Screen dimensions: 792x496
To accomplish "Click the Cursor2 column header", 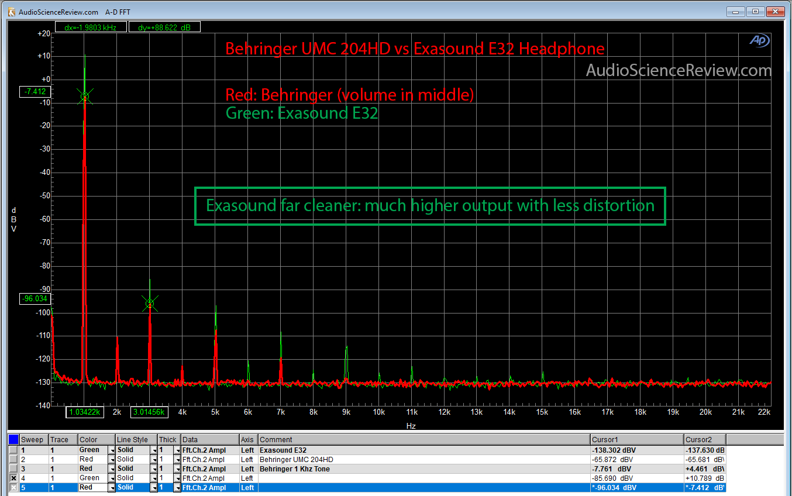I will [x=705, y=439].
